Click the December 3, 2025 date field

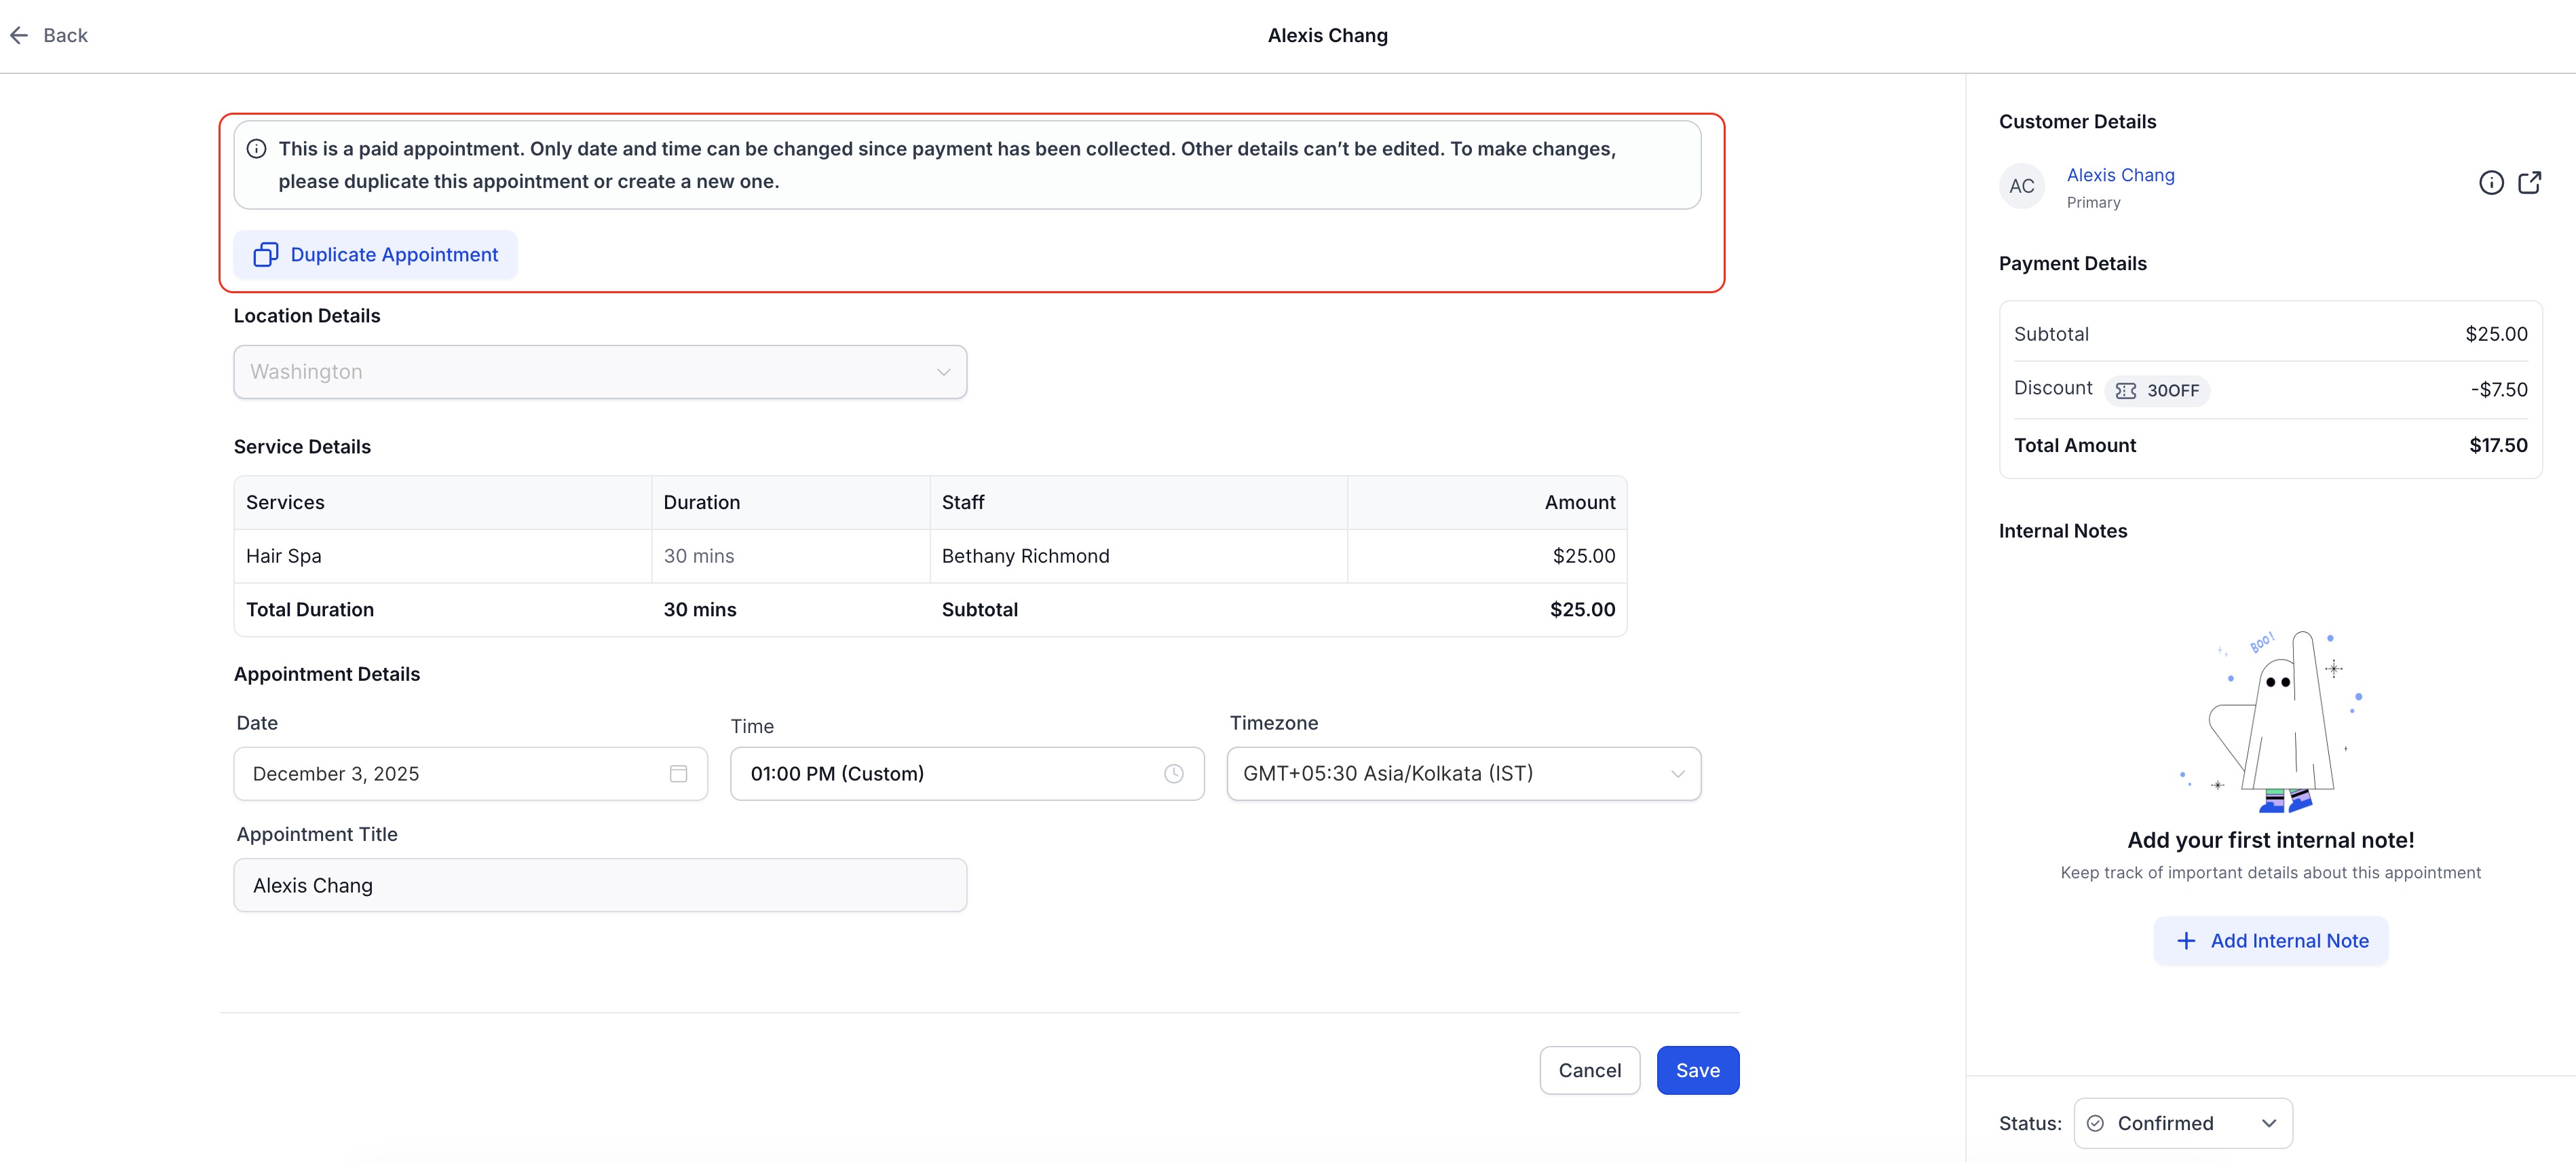450,774
